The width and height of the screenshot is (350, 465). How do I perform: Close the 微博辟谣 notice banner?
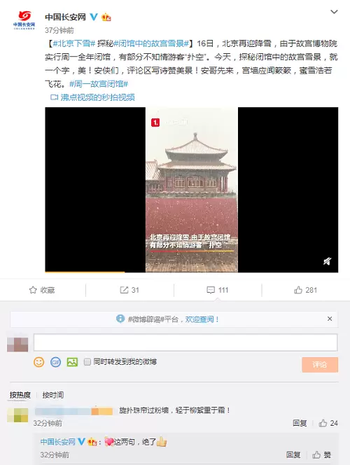pos(330,319)
